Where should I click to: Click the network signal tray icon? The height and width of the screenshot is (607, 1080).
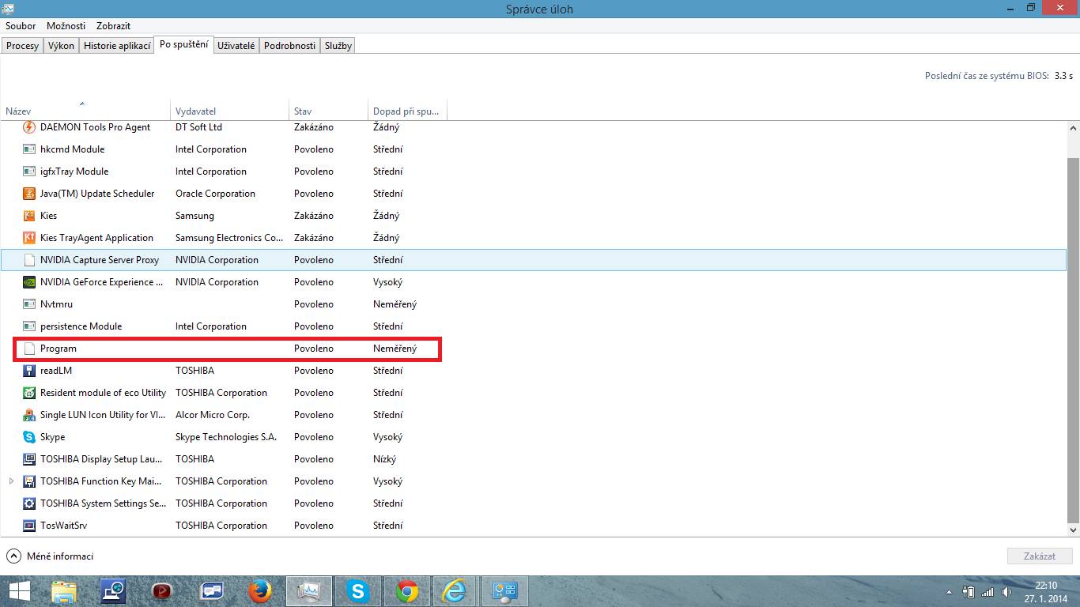pyautogui.click(x=987, y=591)
